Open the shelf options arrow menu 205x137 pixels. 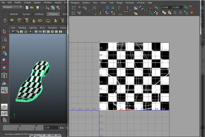pos(5,23)
